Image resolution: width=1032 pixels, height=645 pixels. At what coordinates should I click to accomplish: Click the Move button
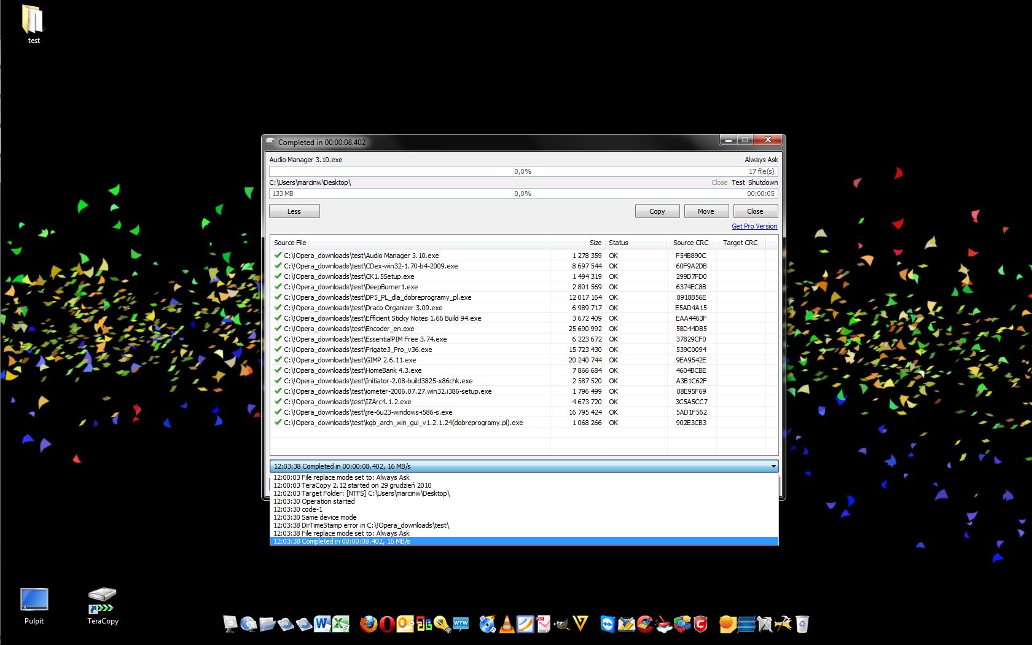point(706,211)
